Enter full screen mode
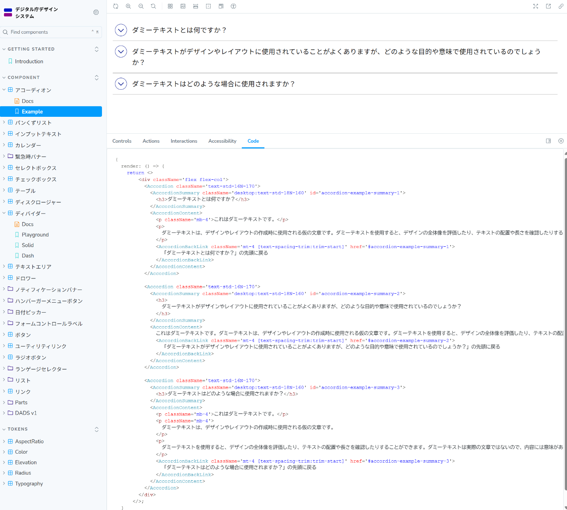The height and width of the screenshot is (510, 567). (535, 6)
